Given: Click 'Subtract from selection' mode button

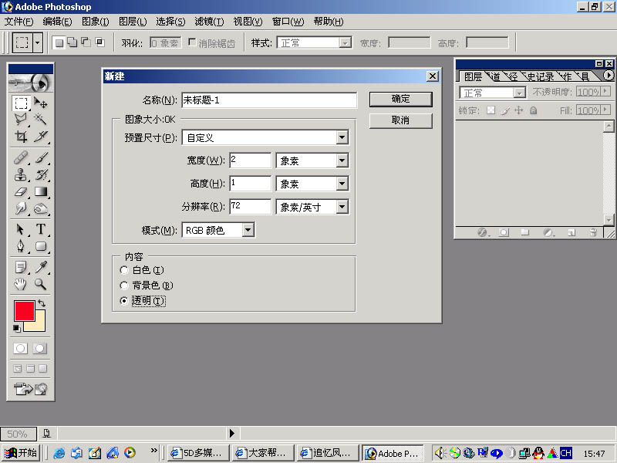Looking at the screenshot, I should click(x=86, y=42).
